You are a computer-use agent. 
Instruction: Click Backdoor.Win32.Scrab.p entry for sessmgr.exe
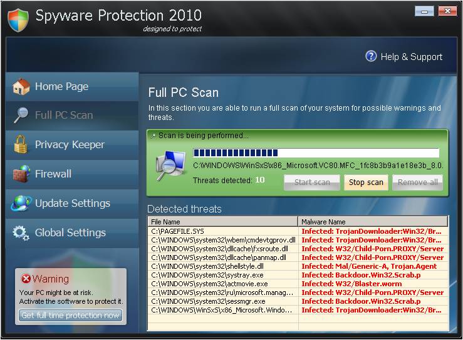click(x=361, y=301)
